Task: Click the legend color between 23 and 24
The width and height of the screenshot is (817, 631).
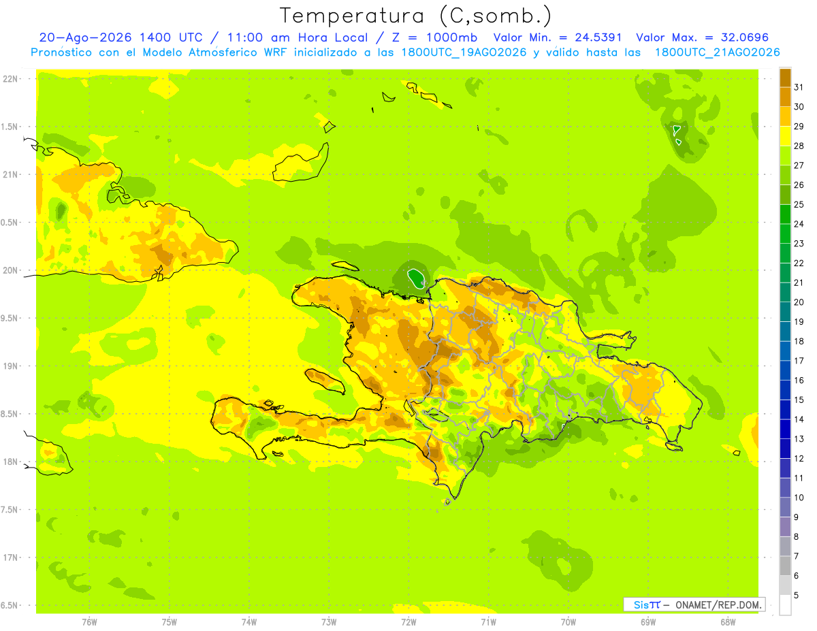Action: 785,233
